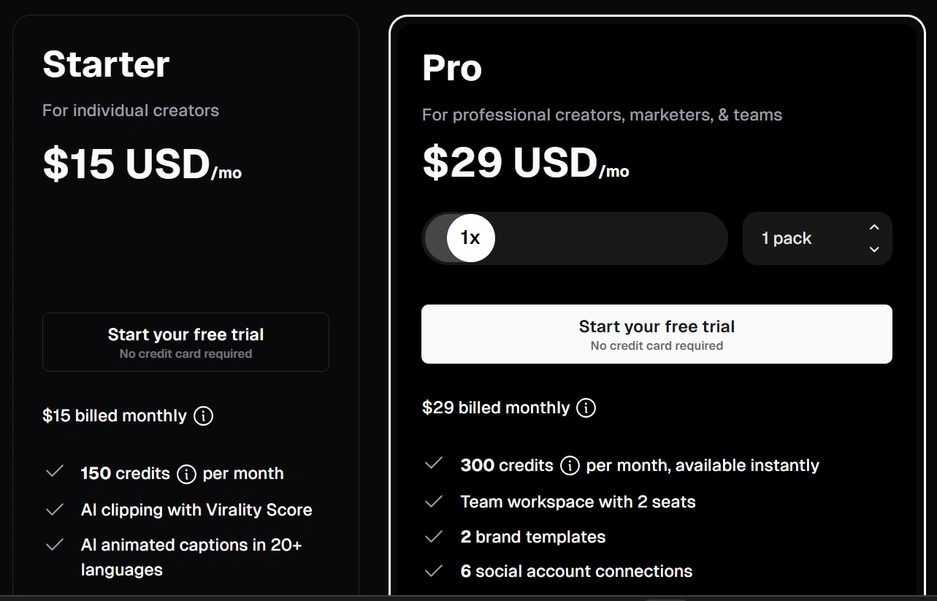Click info icon beside "$15 billed monthly"
937x601 pixels.
click(x=203, y=416)
